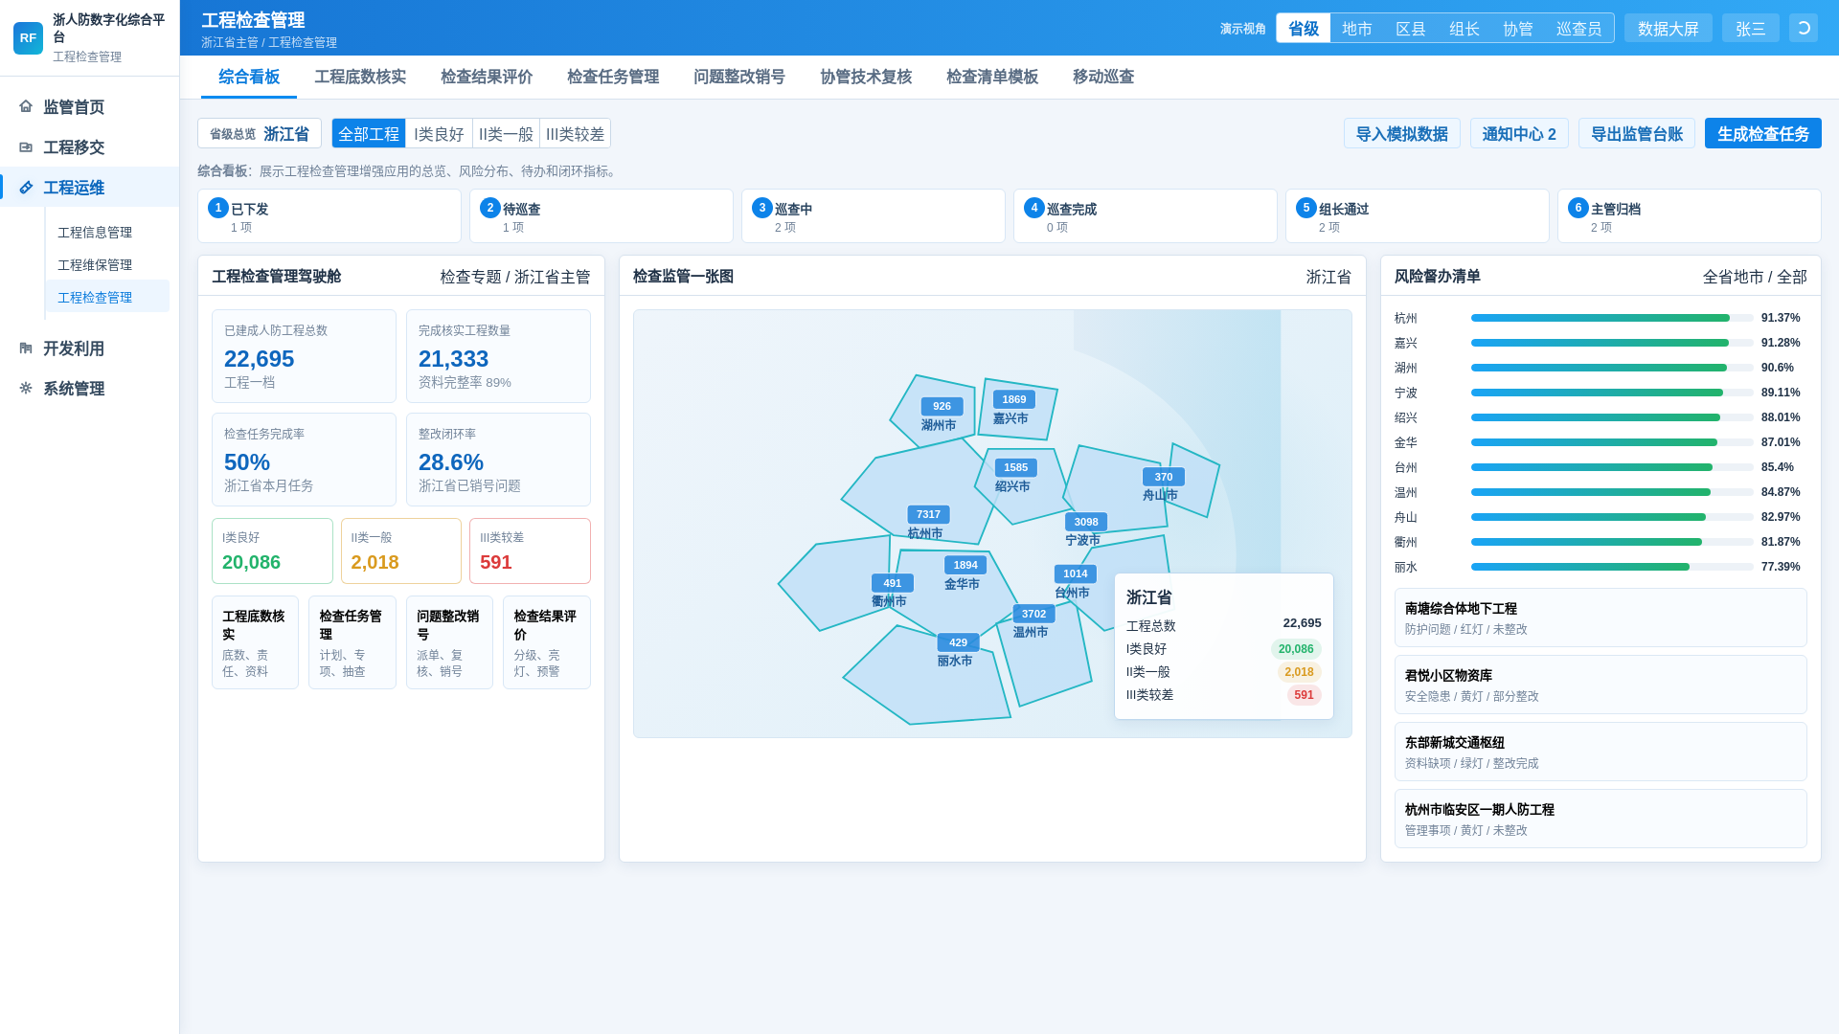Open the 浙江省 province overview selector

point(260,133)
